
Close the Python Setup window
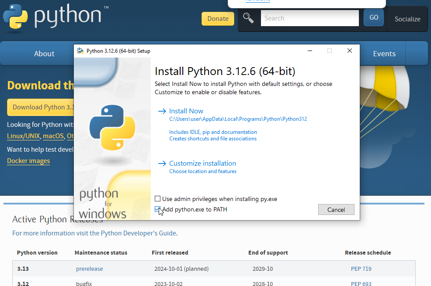point(350,51)
